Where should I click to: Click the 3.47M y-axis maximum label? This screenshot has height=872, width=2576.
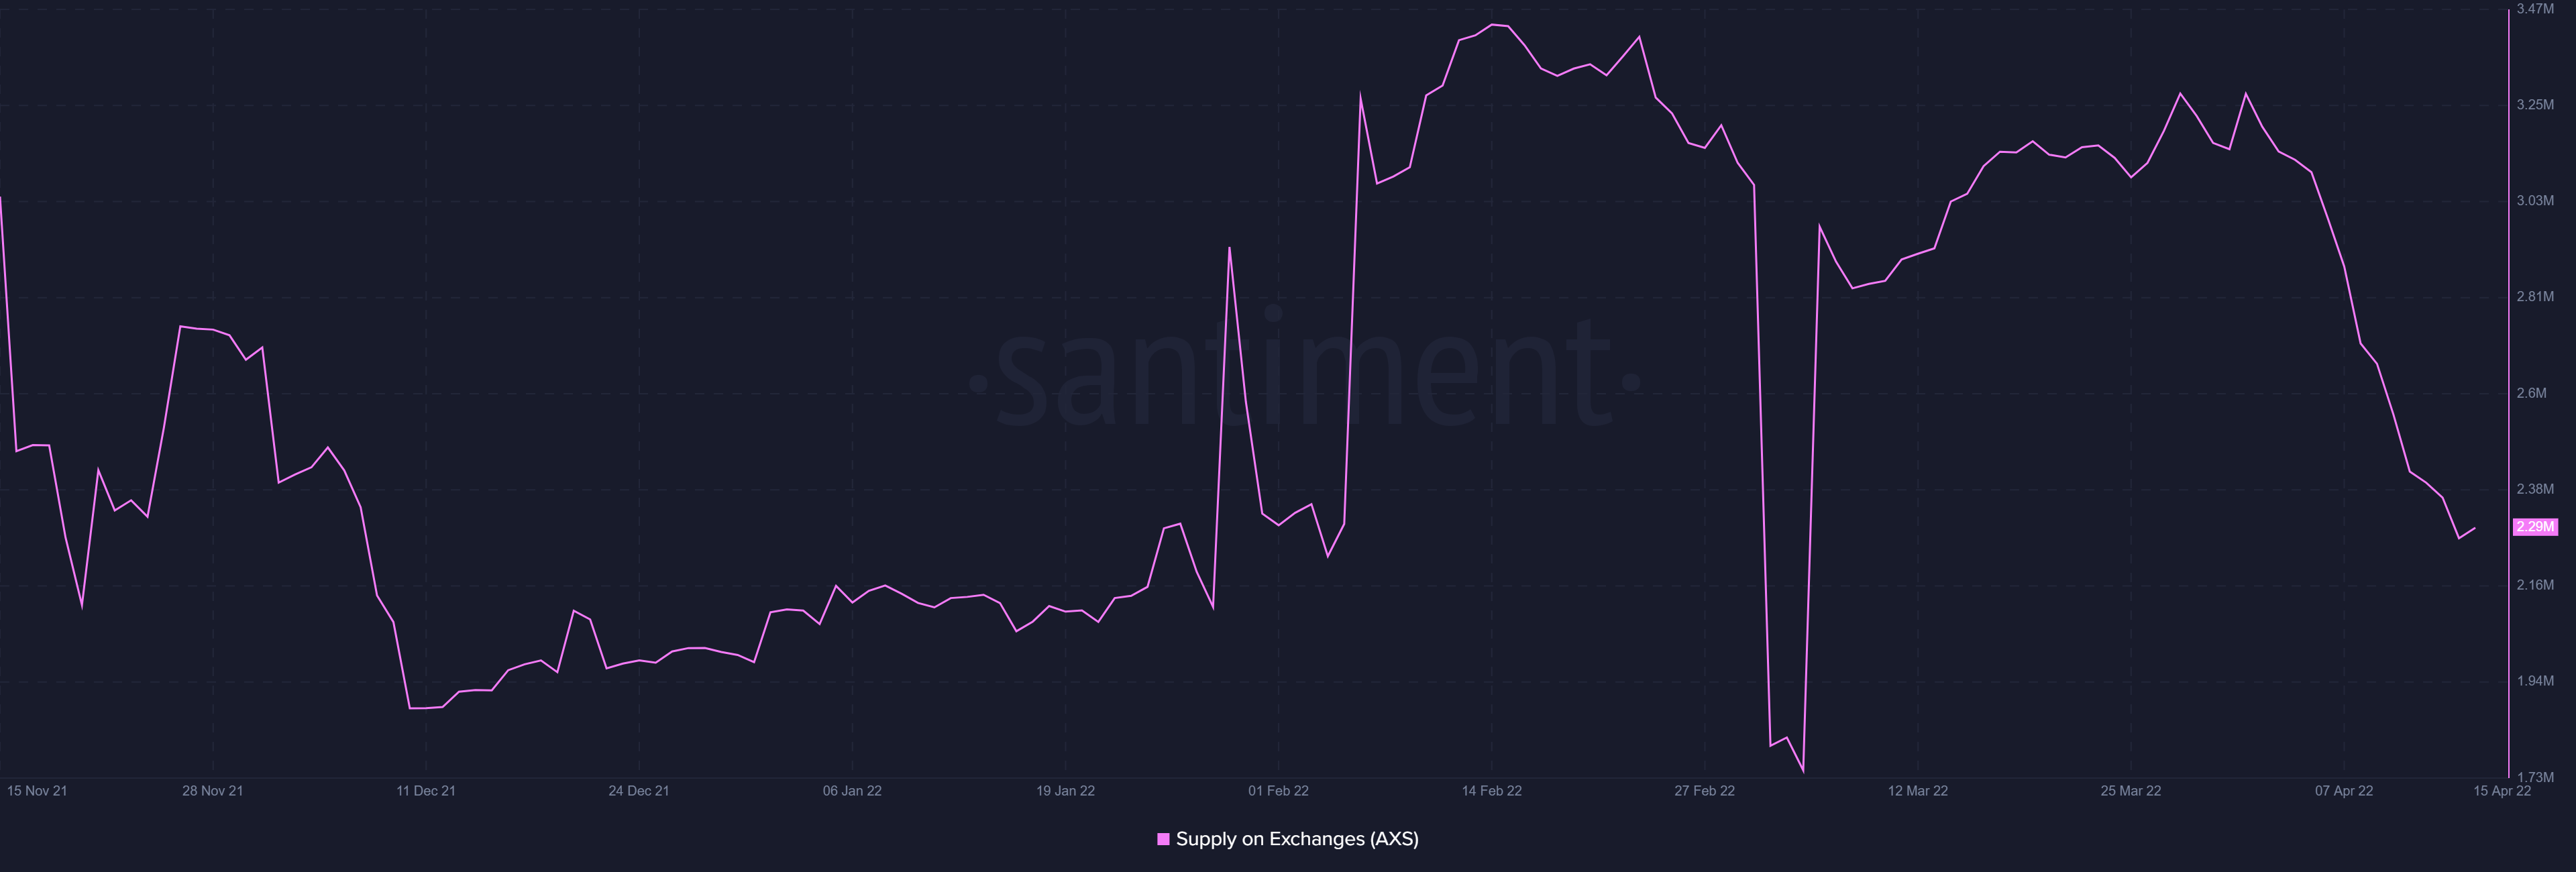2535,9
